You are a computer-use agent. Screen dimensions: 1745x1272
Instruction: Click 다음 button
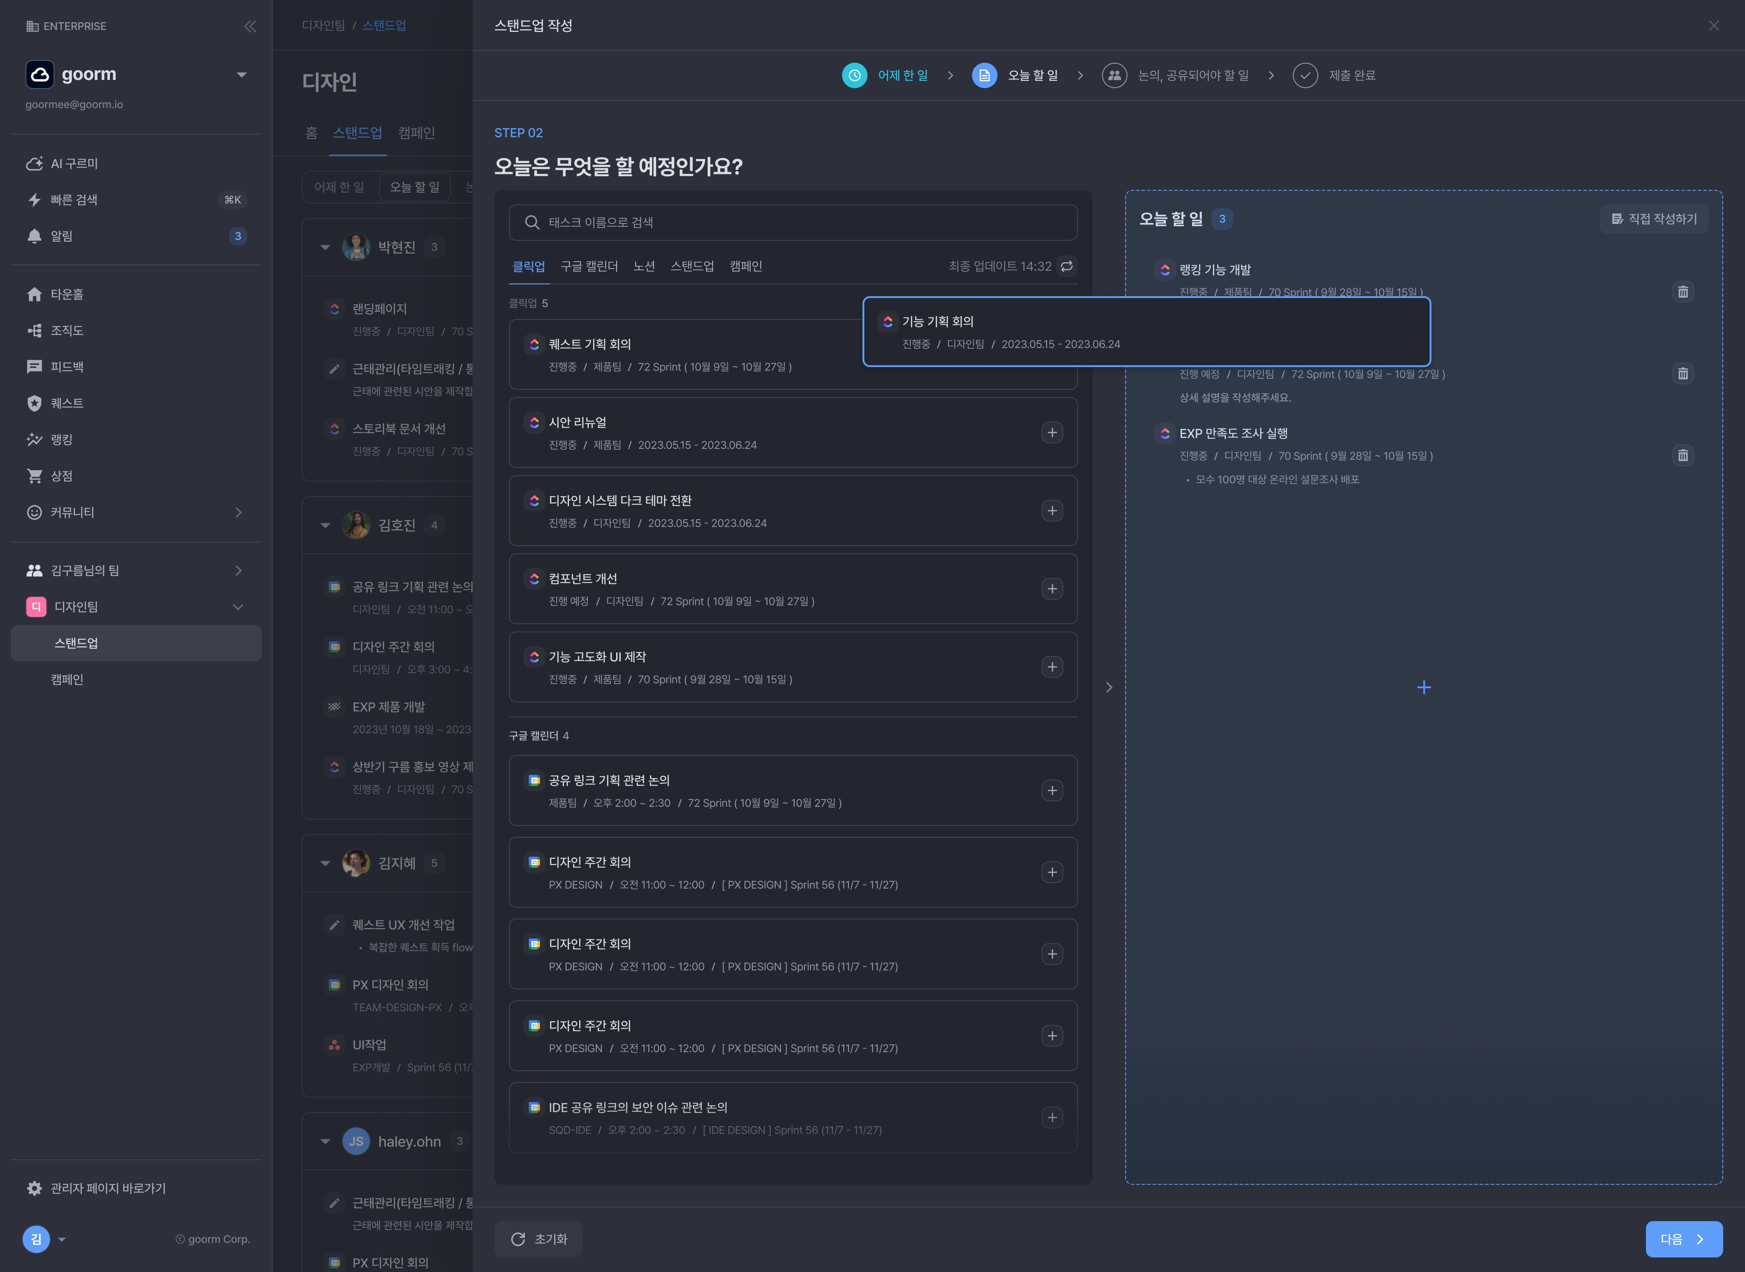[x=1683, y=1239]
